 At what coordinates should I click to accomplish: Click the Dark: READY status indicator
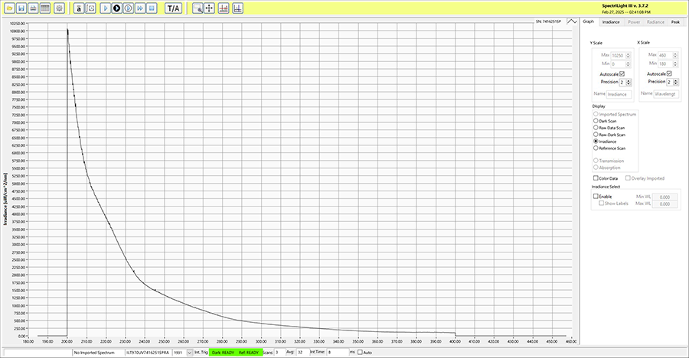(x=223, y=353)
